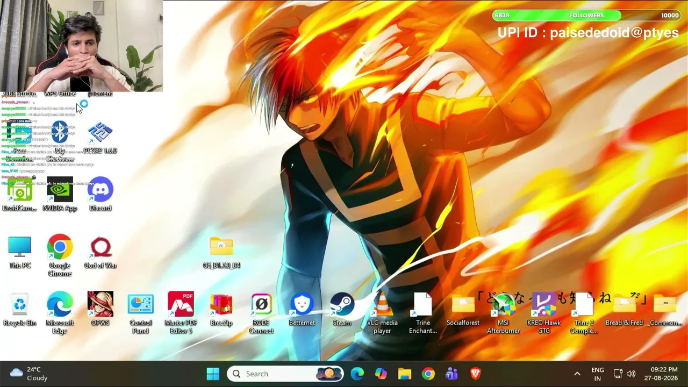Open the network settings tray icon
The height and width of the screenshot is (387, 688).
click(618, 374)
